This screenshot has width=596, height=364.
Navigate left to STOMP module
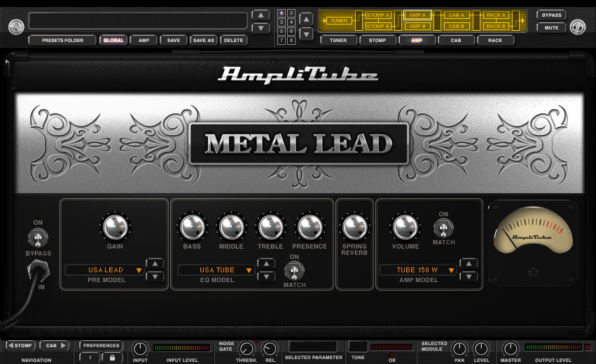20,345
